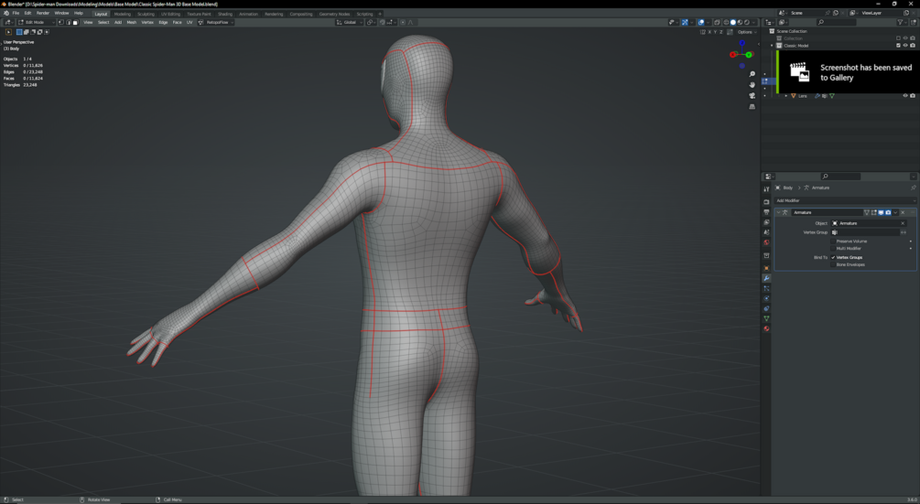Toggle Lens object eye visibility icon

coord(904,95)
